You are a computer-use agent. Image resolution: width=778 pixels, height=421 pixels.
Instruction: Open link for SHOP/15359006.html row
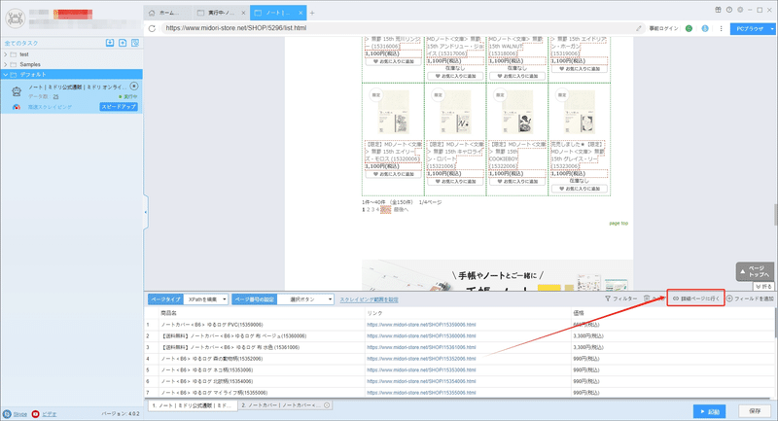pos(421,325)
